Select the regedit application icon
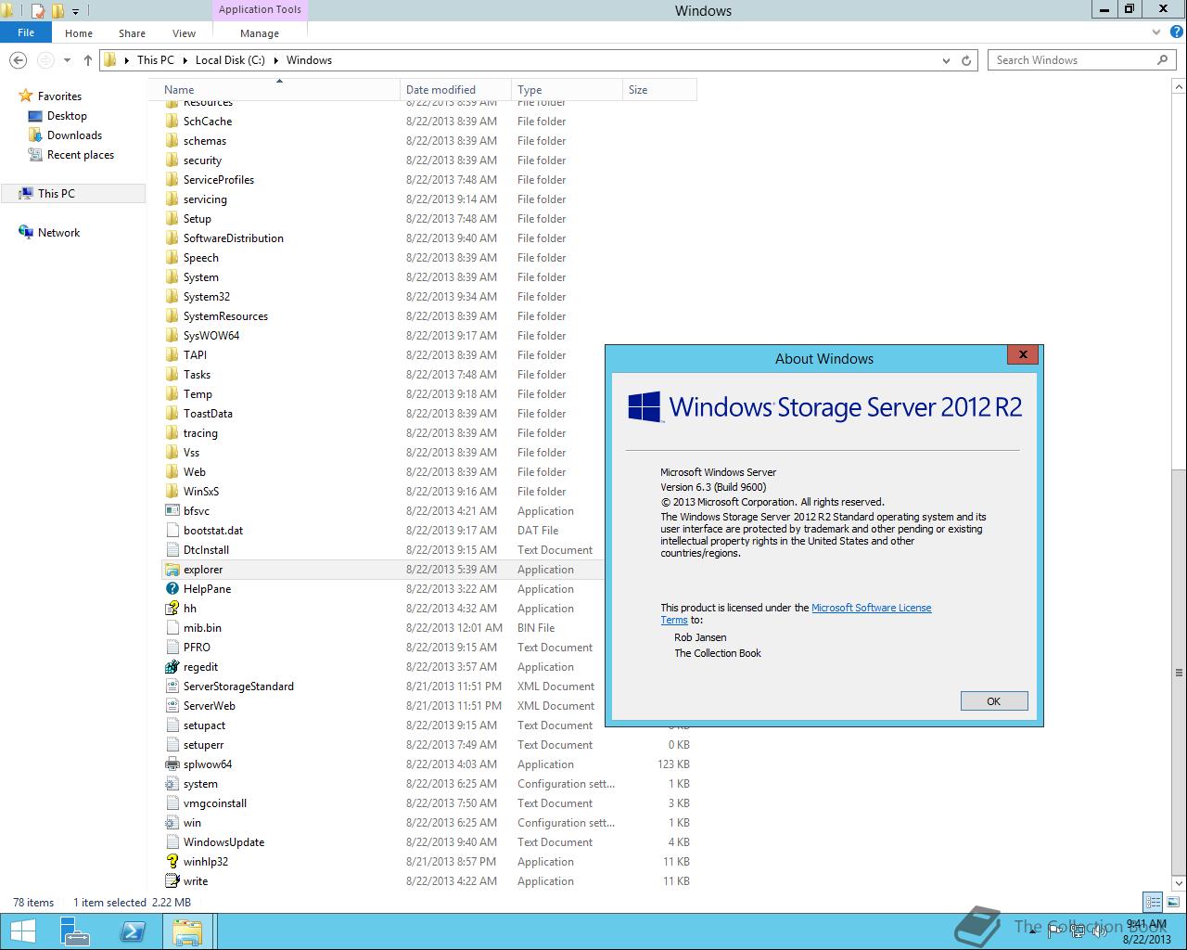 [x=172, y=667]
